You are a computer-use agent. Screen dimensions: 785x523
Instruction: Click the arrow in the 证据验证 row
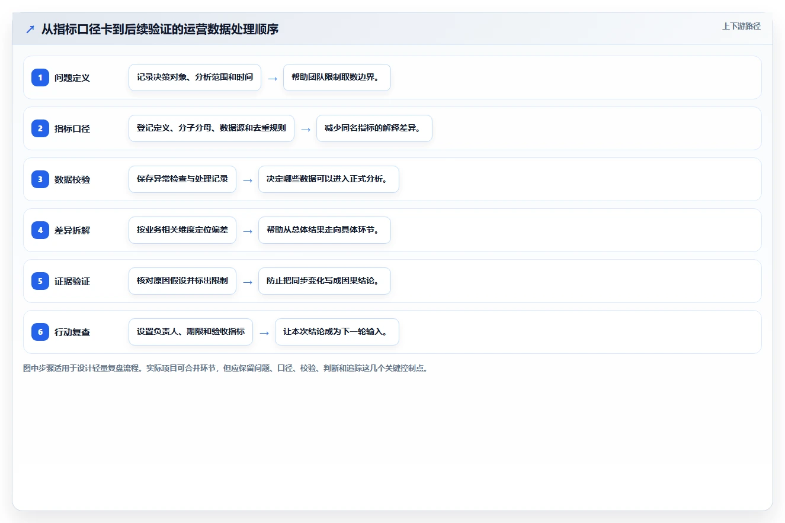coord(248,282)
